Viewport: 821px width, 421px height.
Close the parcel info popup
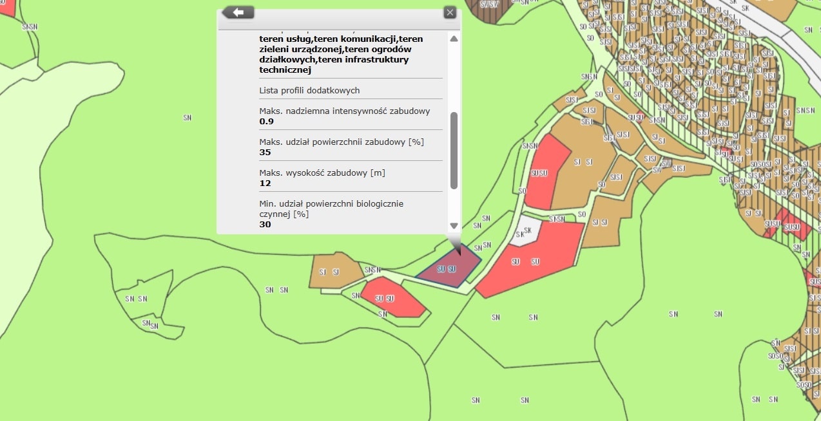pyautogui.click(x=450, y=12)
